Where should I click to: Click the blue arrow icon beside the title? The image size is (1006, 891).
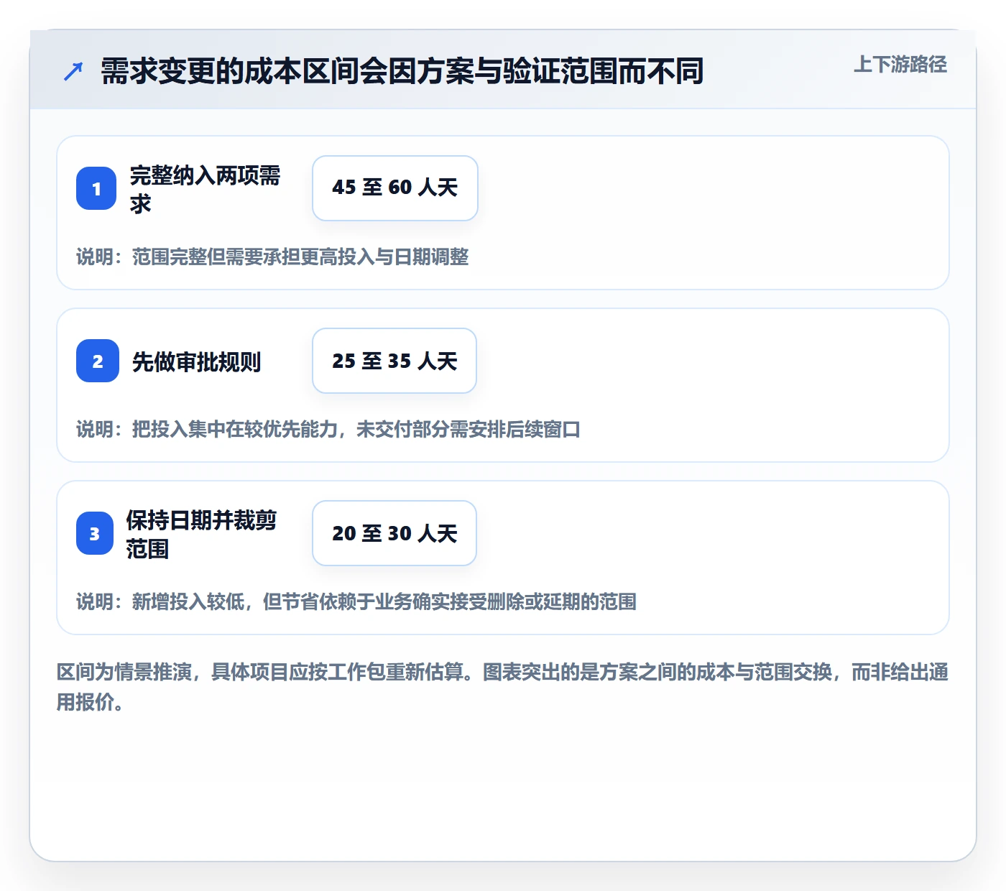click(73, 71)
